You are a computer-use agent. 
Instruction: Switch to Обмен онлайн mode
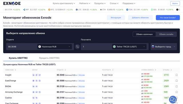tap(166, 34)
